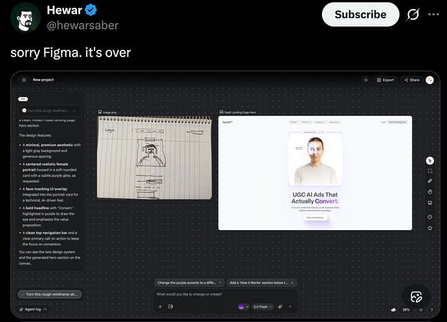Expand the 3.0 Flash model dropdown

click(x=261, y=306)
